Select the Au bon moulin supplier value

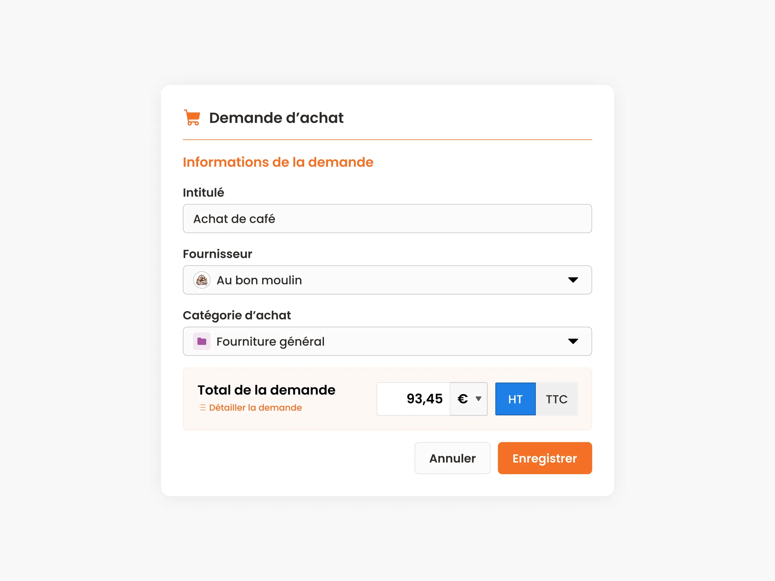click(259, 280)
